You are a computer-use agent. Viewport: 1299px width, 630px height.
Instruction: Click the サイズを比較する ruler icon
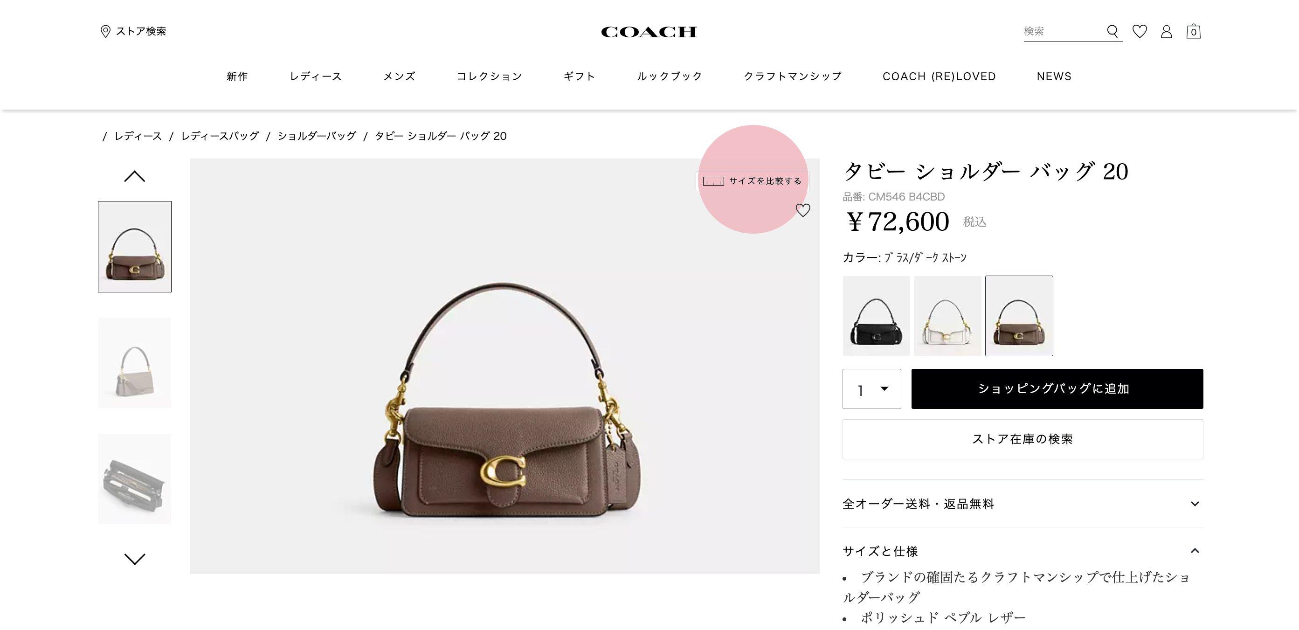point(713,181)
